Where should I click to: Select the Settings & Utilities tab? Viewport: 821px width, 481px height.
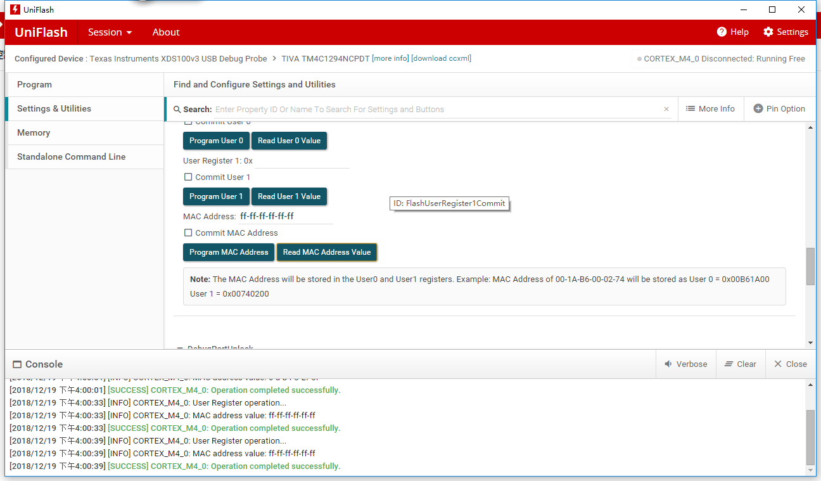(x=85, y=109)
